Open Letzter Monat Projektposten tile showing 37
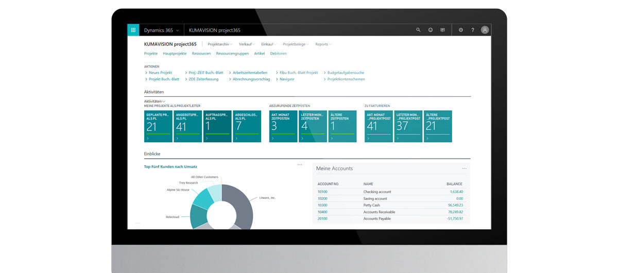Viewport: 618px width, 273px height. click(x=408, y=126)
